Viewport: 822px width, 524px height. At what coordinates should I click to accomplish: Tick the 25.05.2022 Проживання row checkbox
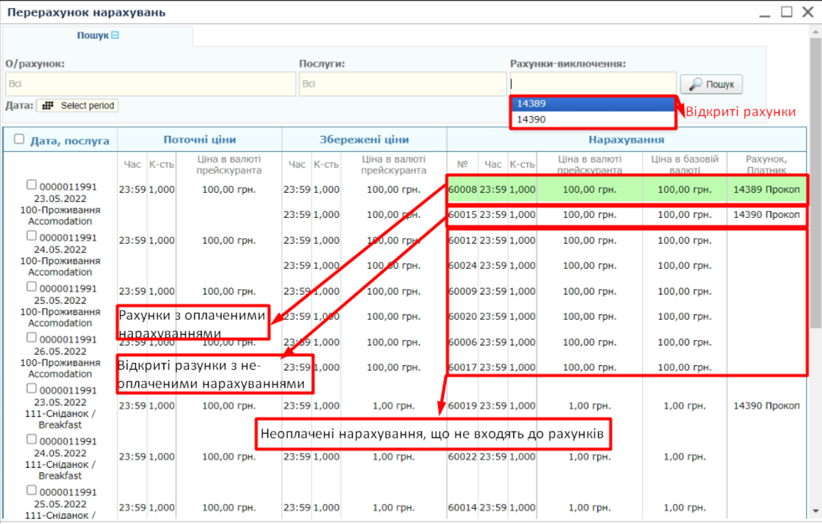click(32, 287)
